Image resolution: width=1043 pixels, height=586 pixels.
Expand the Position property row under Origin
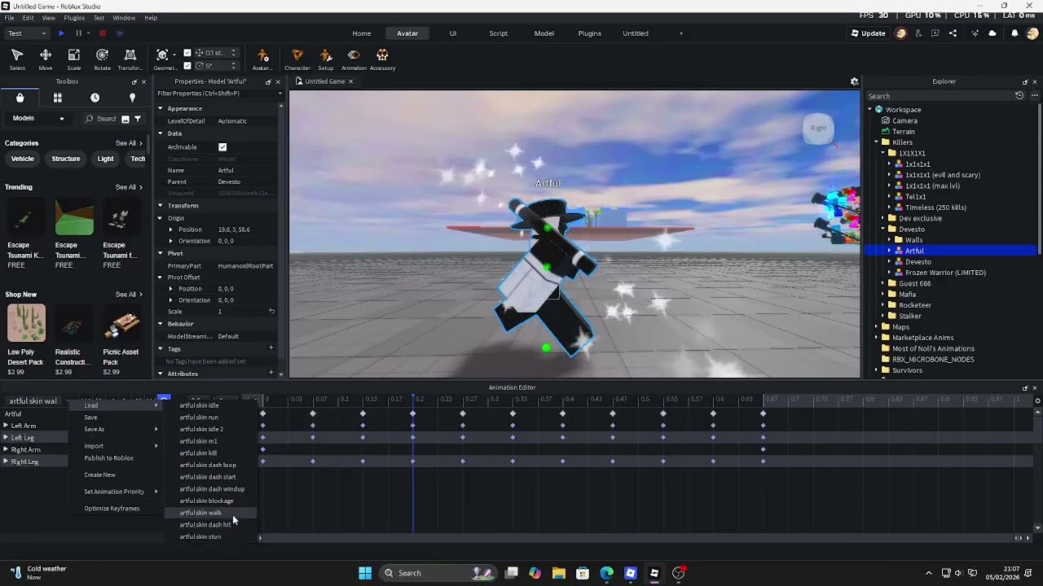(171, 230)
